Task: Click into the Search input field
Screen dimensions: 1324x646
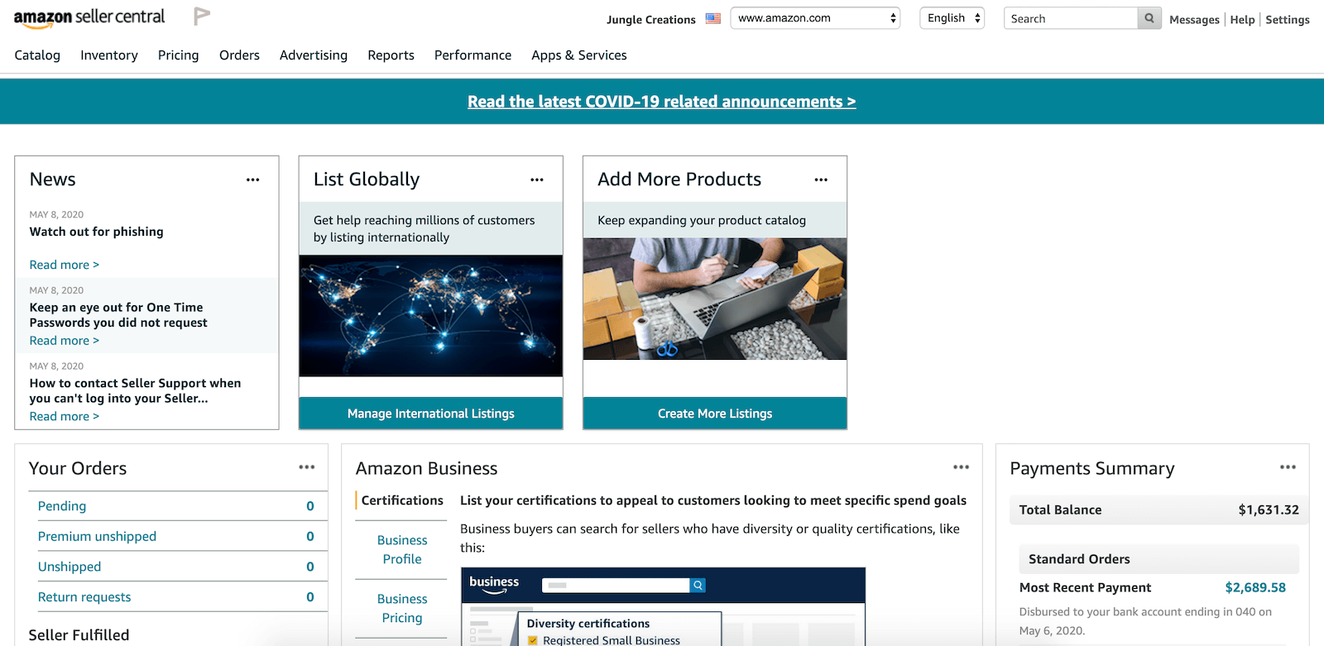Action: coord(1071,18)
